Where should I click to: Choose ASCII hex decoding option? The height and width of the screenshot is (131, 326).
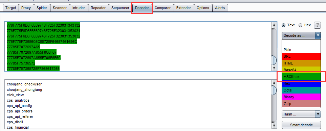click(x=301, y=77)
